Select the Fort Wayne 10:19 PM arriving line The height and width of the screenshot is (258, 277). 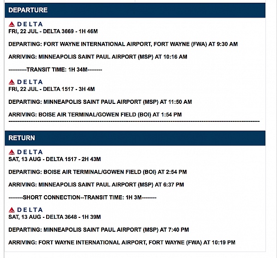(122, 242)
